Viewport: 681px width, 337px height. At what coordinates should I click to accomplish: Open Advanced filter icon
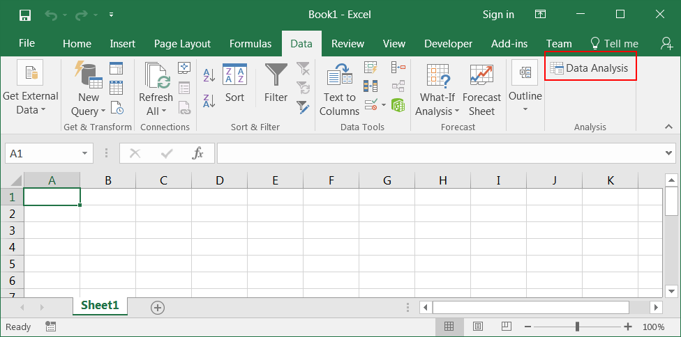point(303,107)
